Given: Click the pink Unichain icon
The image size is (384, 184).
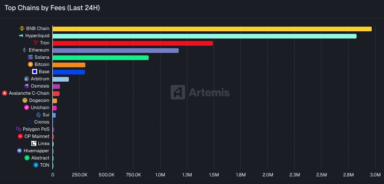Looking at the screenshot, I should point(27,107).
